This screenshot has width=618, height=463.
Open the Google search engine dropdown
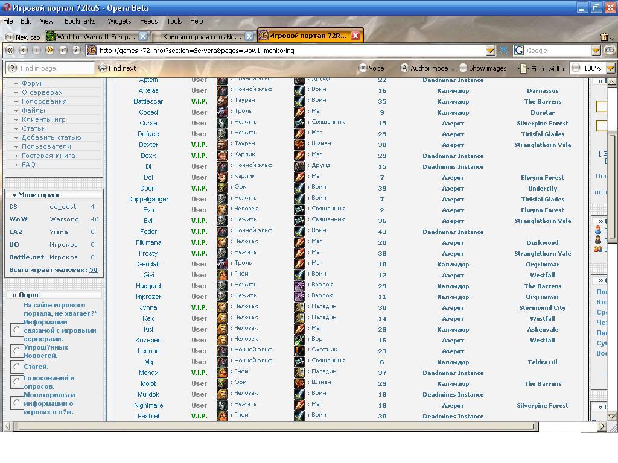(596, 51)
